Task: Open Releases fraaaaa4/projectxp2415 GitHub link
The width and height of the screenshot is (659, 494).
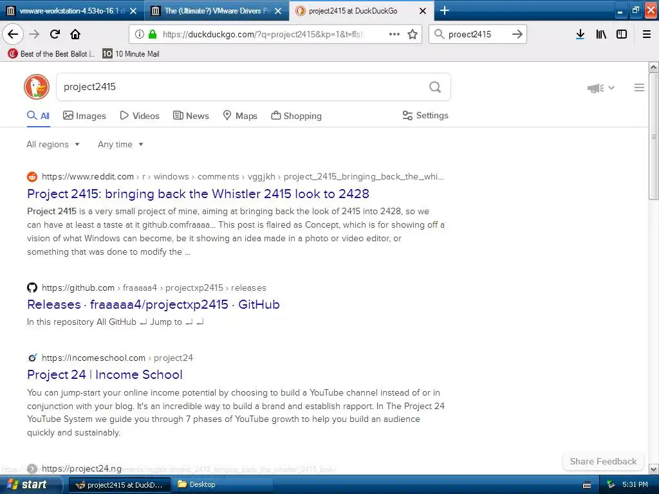Action: (153, 304)
